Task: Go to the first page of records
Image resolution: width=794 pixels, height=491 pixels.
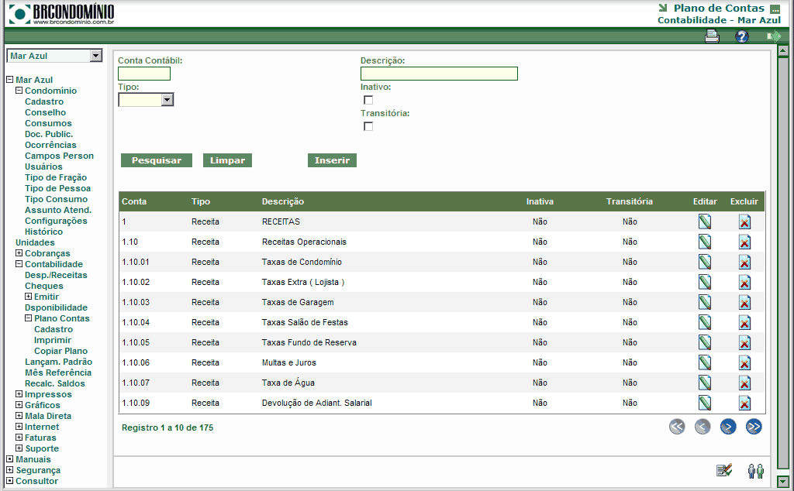Action: point(677,427)
